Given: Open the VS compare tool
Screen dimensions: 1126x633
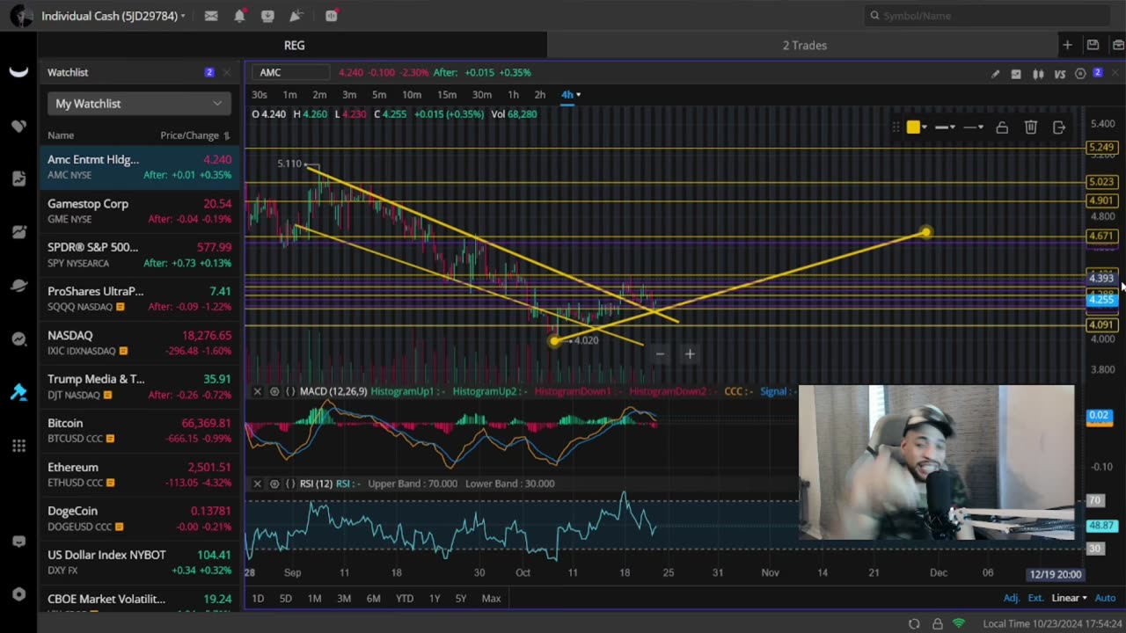Looking at the screenshot, I should pos(1059,74).
